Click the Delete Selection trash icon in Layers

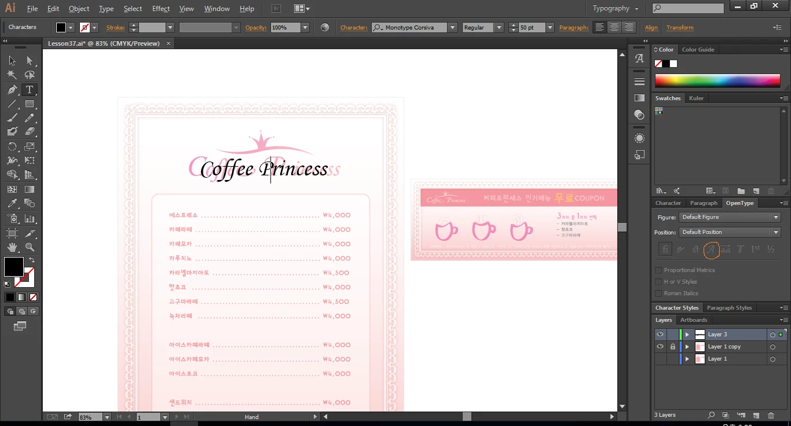[771, 415]
